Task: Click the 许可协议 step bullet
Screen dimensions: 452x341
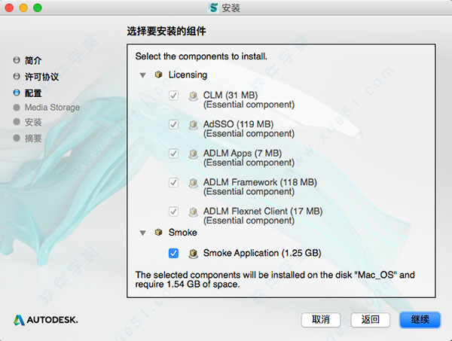Action: [17, 76]
